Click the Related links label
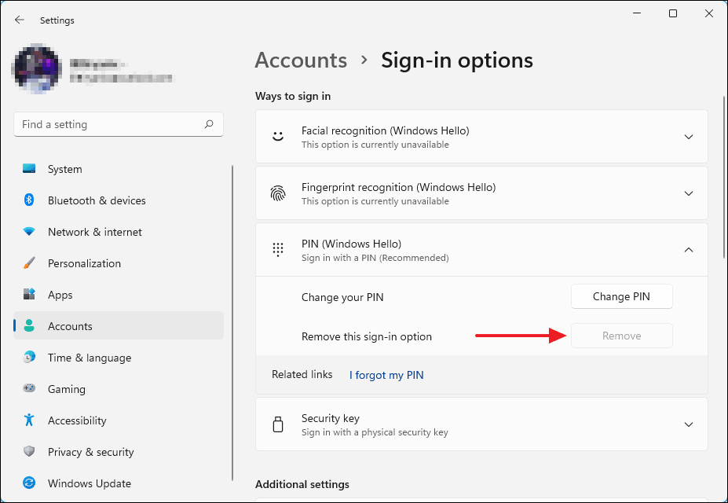Image resolution: width=728 pixels, height=503 pixels. [x=302, y=374]
